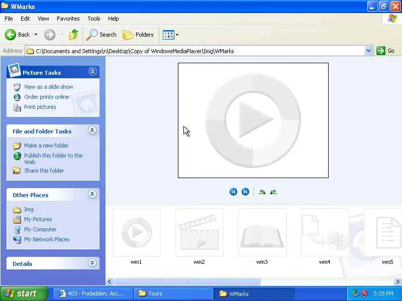Open the Favorites menu

[68, 19]
